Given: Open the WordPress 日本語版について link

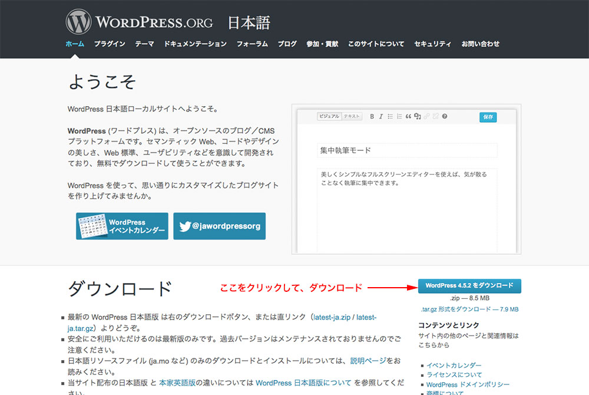Looking at the screenshot, I should [303, 383].
